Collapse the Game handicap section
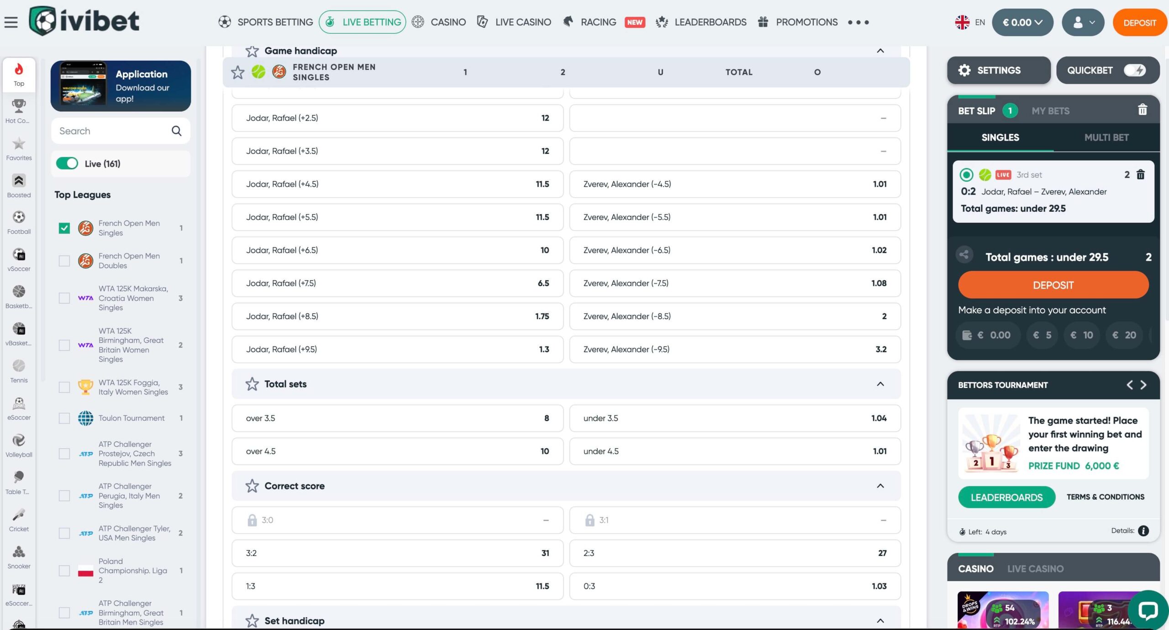The image size is (1169, 630). tap(880, 51)
